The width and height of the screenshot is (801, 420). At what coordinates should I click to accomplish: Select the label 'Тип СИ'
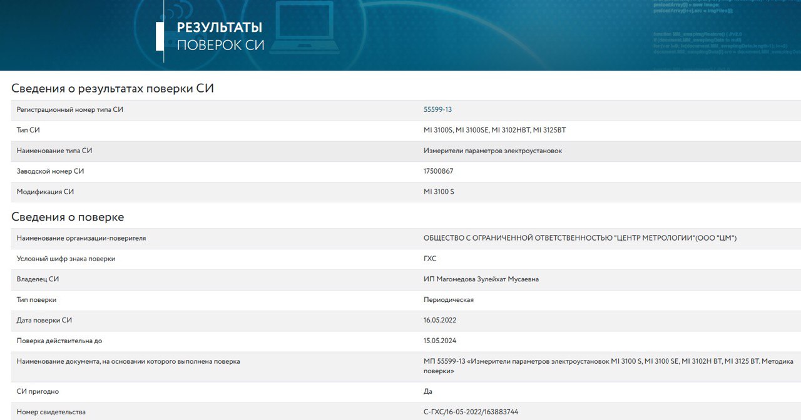click(x=28, y=130)
